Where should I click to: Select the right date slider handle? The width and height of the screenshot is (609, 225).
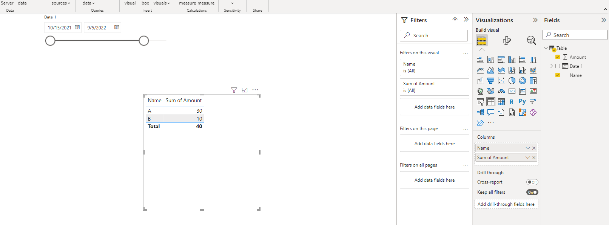coord(144,41)
